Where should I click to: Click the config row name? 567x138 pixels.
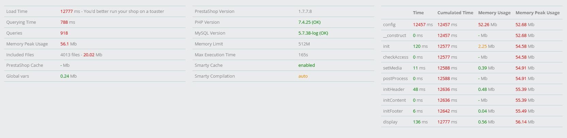coord(389,24)
